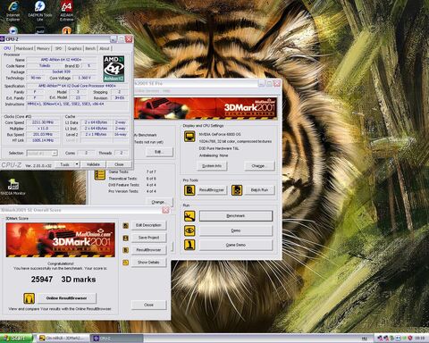
Task: Open the About tab in CPU-Z
Action: pyautogui.click(x=105, y=48)
